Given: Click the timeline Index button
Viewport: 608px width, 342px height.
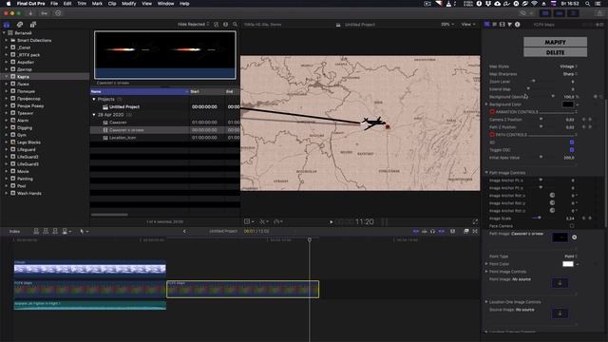Looking at the screenshot, I should (x=15, y=232).
